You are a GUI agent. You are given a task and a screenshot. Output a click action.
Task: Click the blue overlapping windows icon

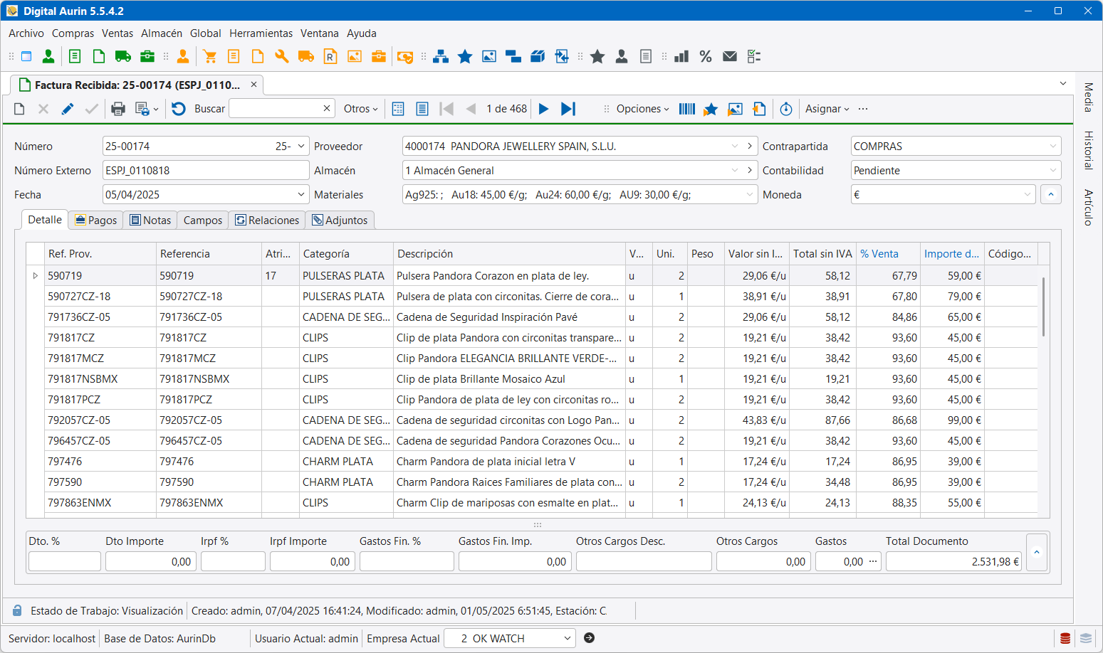coord(513,56)
